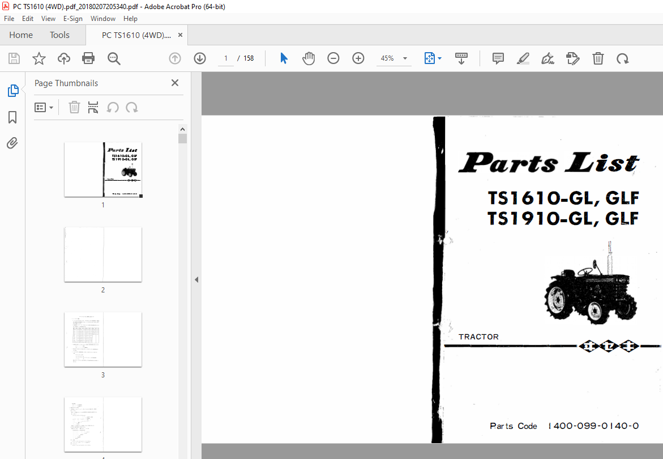Rotate thumbnails clockwise in panel
663x459 pixels.
tap(132, 108)
